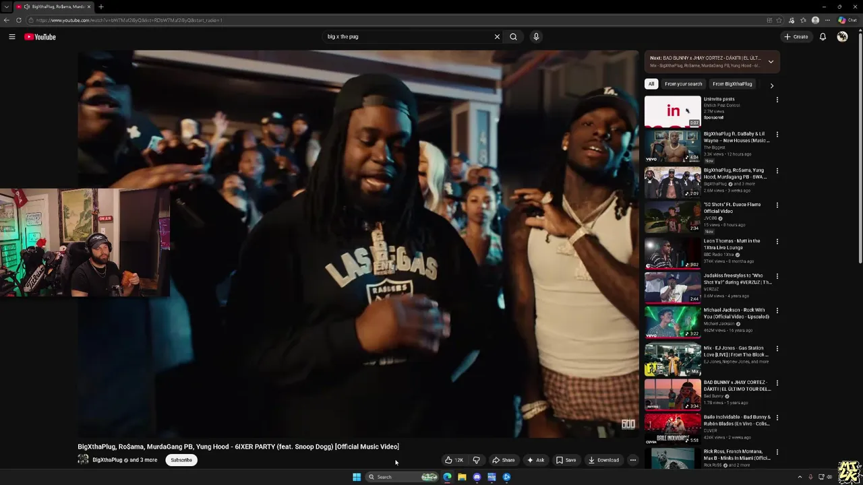Image resolution: width=863 pixels, height=485 pixels.
Task: Add this page to favorites star
Action: click(779, 20)
